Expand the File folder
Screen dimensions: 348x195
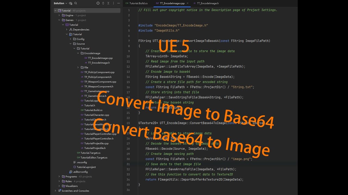[x=78, y=67]
